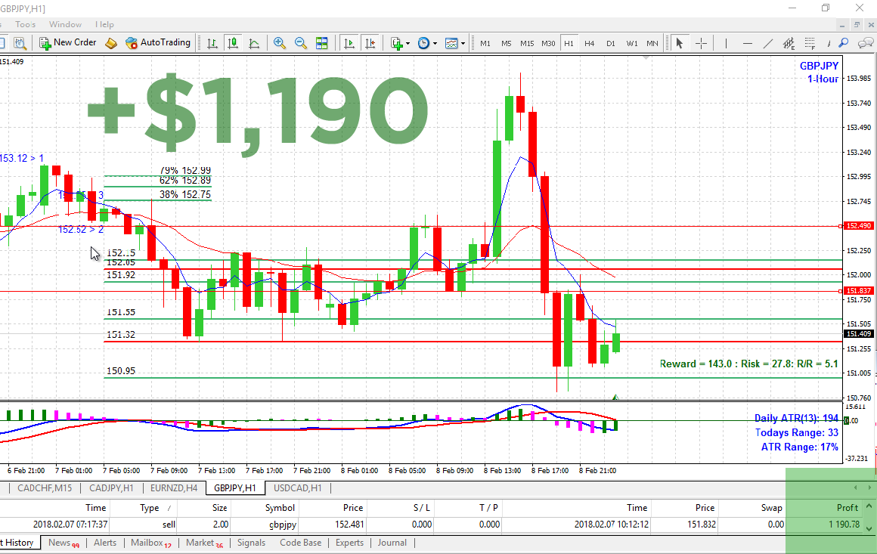The width and height of the screenshot is (877, 554).
Task: Open the Signals terminal tab
Action: 251,542
